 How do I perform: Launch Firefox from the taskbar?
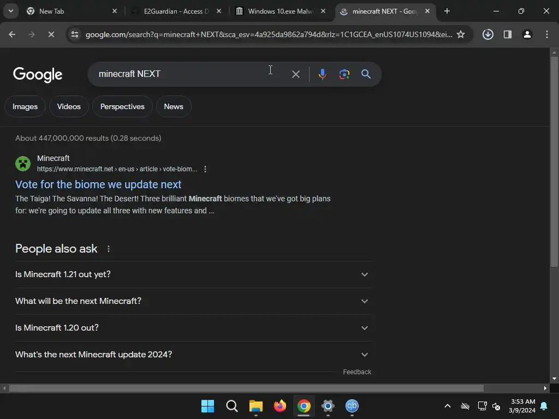coord(280,406)
